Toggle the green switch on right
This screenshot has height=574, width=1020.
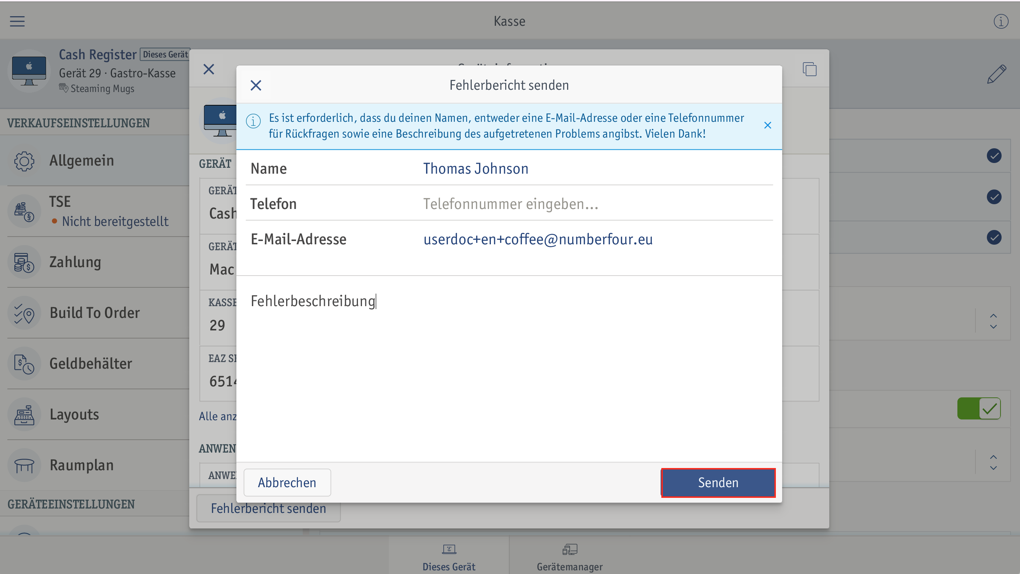coord(978,408)
